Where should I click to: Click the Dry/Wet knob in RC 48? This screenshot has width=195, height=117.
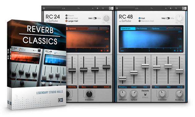(x=180, y=18)
